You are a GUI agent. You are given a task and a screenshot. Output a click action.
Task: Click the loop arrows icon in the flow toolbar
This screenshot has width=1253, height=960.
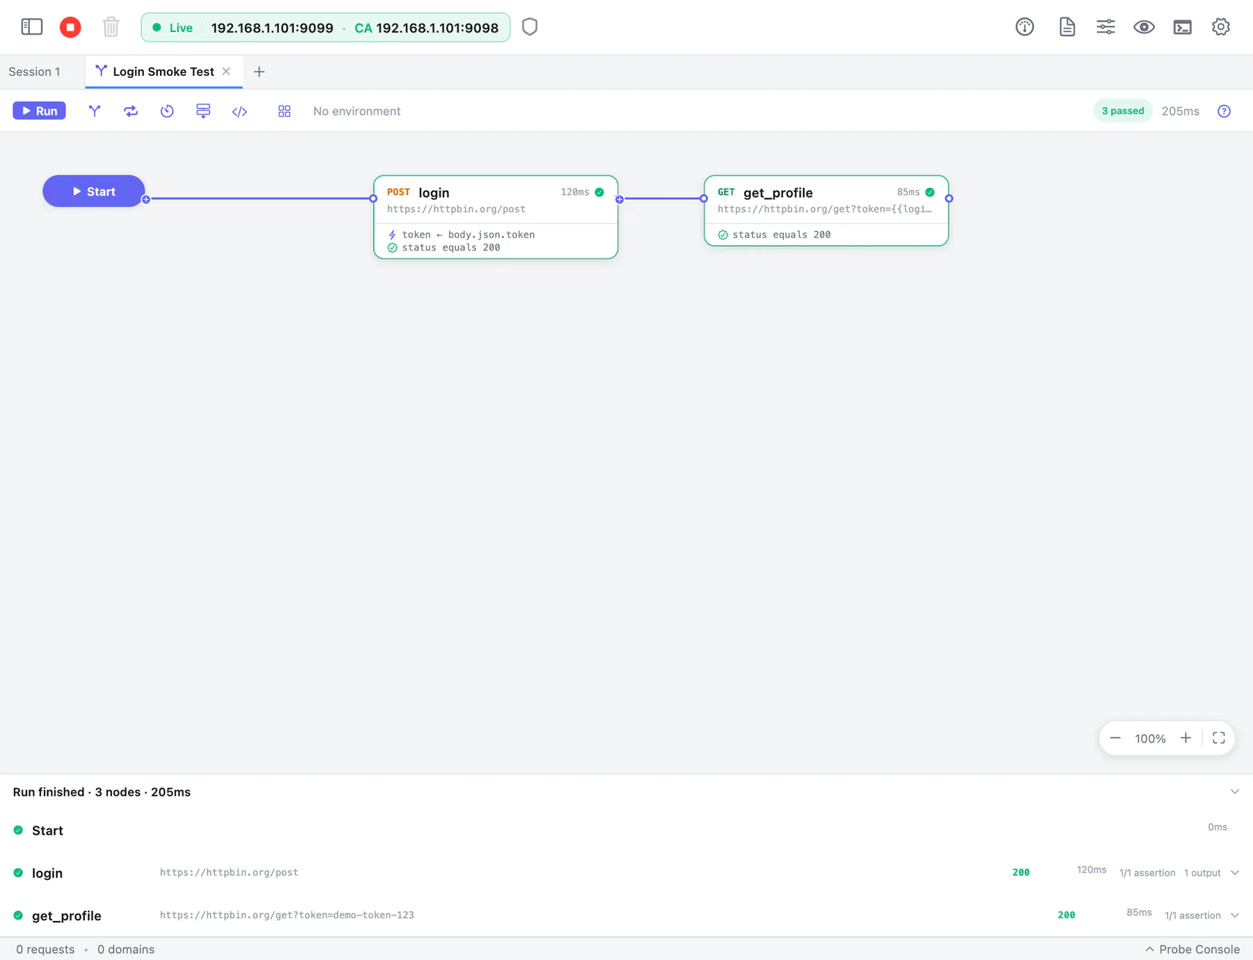131,111
